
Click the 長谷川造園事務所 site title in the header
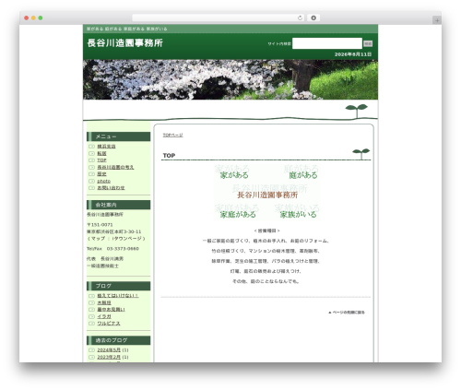click(x=125, y=42)
